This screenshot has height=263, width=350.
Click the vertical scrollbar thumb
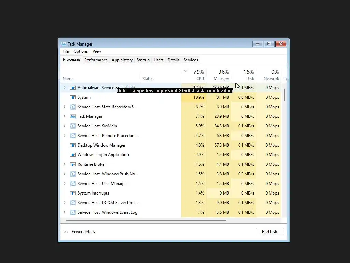(x=284, y=95)
